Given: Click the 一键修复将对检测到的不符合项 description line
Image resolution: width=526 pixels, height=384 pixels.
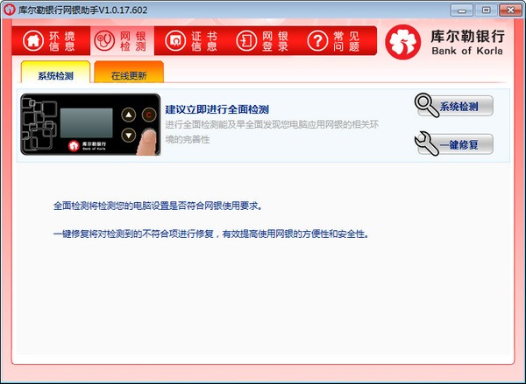Looking at the screenshot, I should pos(211,234).
